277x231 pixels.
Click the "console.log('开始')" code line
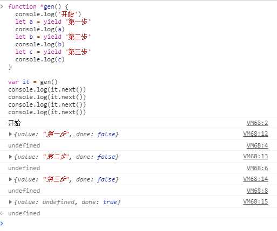(x=48, y=14)
